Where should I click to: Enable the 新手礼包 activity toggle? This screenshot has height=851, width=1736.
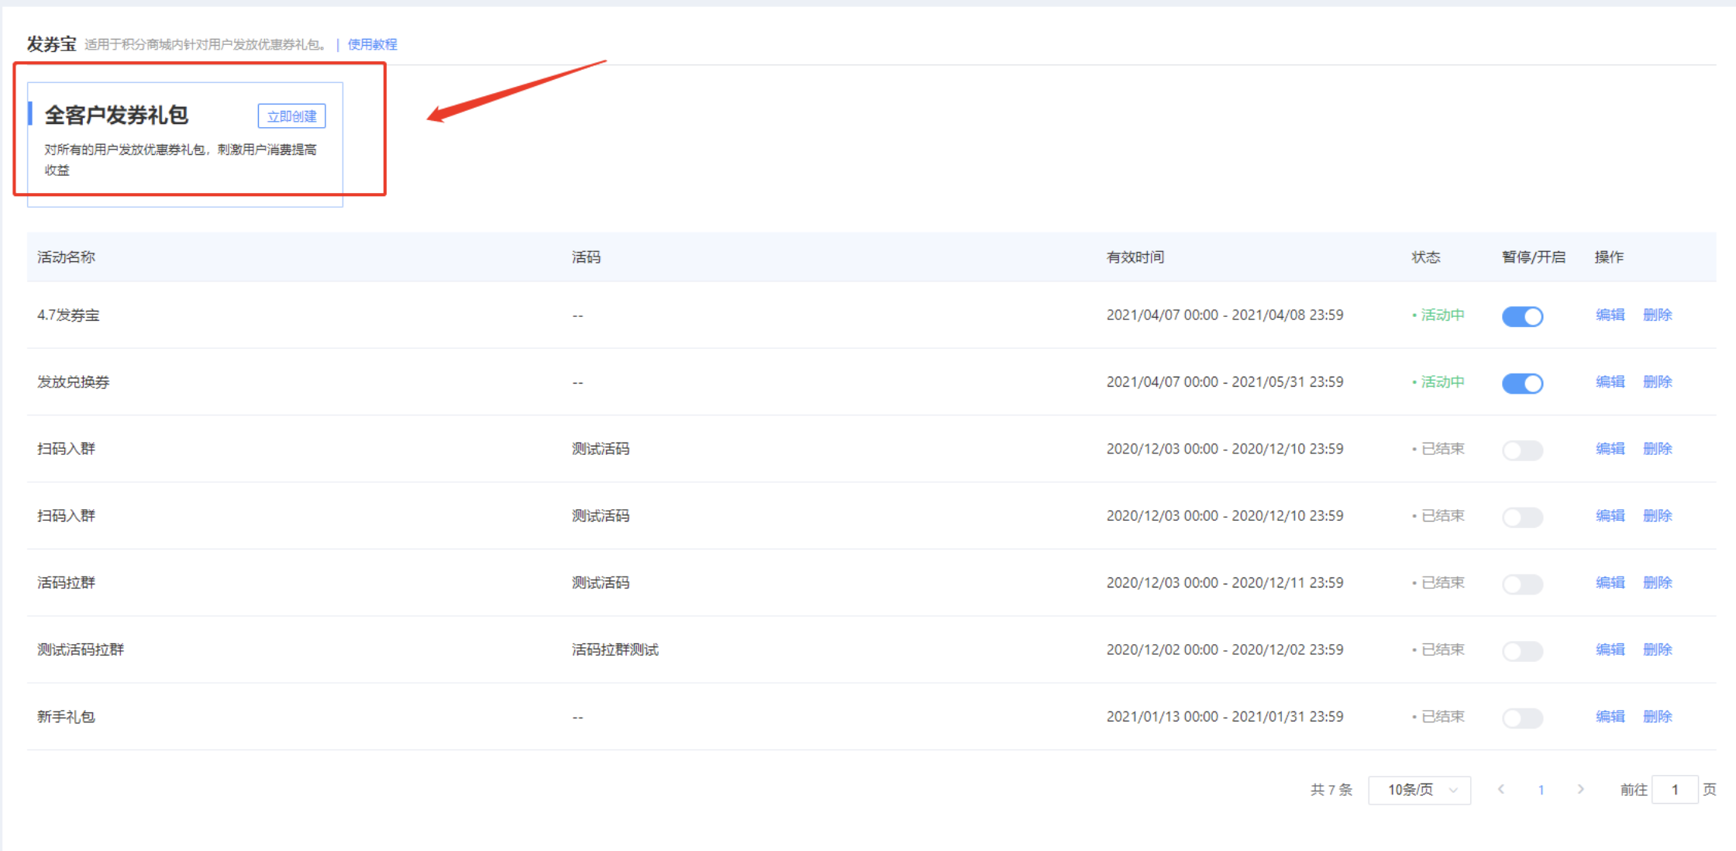(x=1522, y=718)
